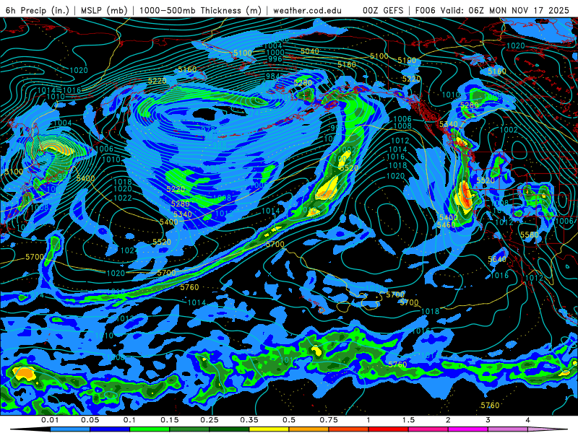Screen dimensions: 578x433
Task: Click the red 1–1.5 legend color segment
Action: click(x=389, y=429)
